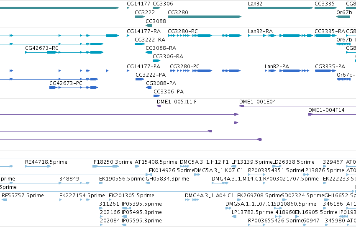Viewport: 356px width, 227px height.
Task: Select the DME1-004F14 clone
Action: 332,114
